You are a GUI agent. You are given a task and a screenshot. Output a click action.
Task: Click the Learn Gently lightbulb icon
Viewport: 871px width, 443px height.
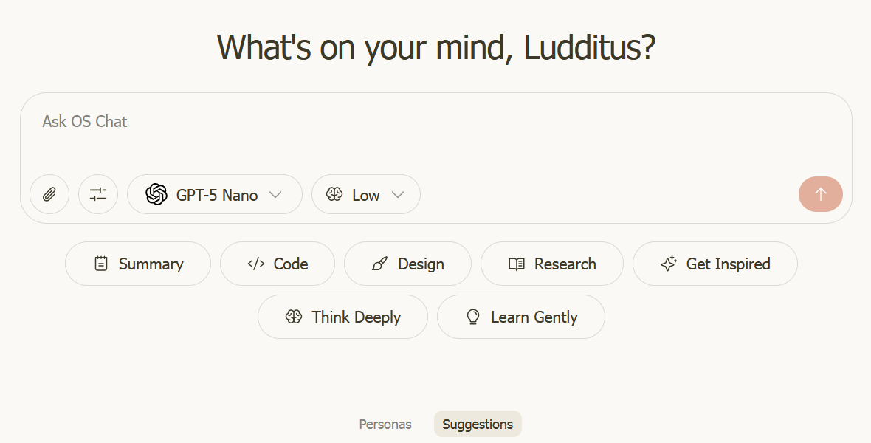(x=473, y=317)
